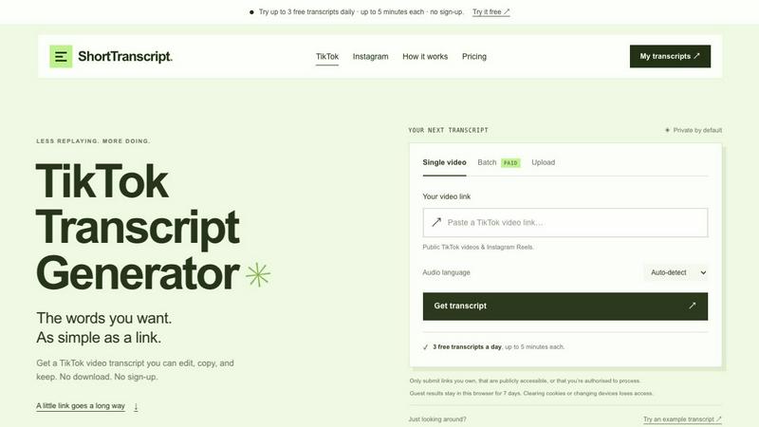Follow A little link goes a long way

pos(81,406)
